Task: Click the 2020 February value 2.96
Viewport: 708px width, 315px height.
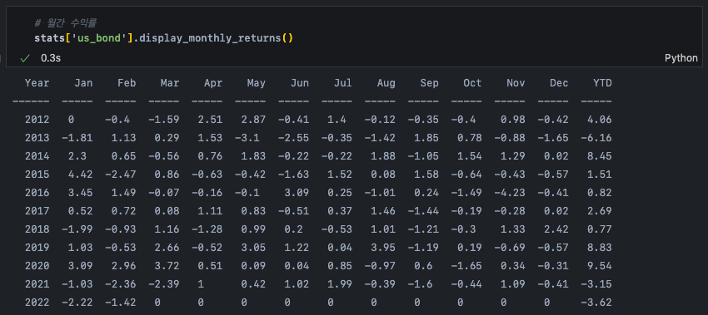Action: pos(124,266)
